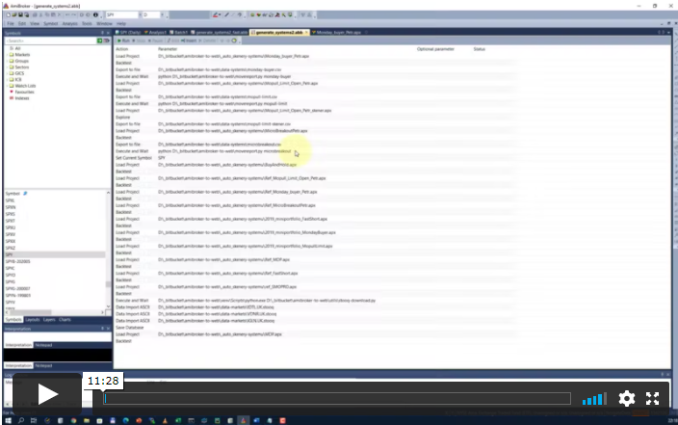Play the video with the large play button
Viewport: 678px width, 425px height.
point(47,394)
